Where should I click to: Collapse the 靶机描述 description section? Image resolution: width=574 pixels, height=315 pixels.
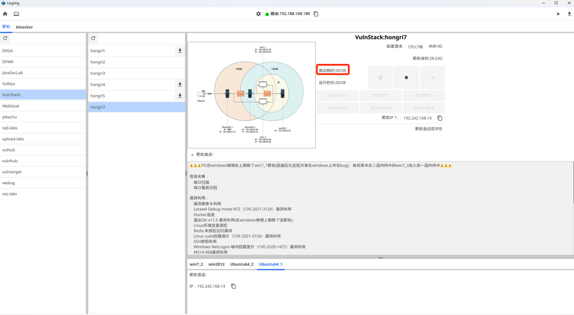pos(192,154)
